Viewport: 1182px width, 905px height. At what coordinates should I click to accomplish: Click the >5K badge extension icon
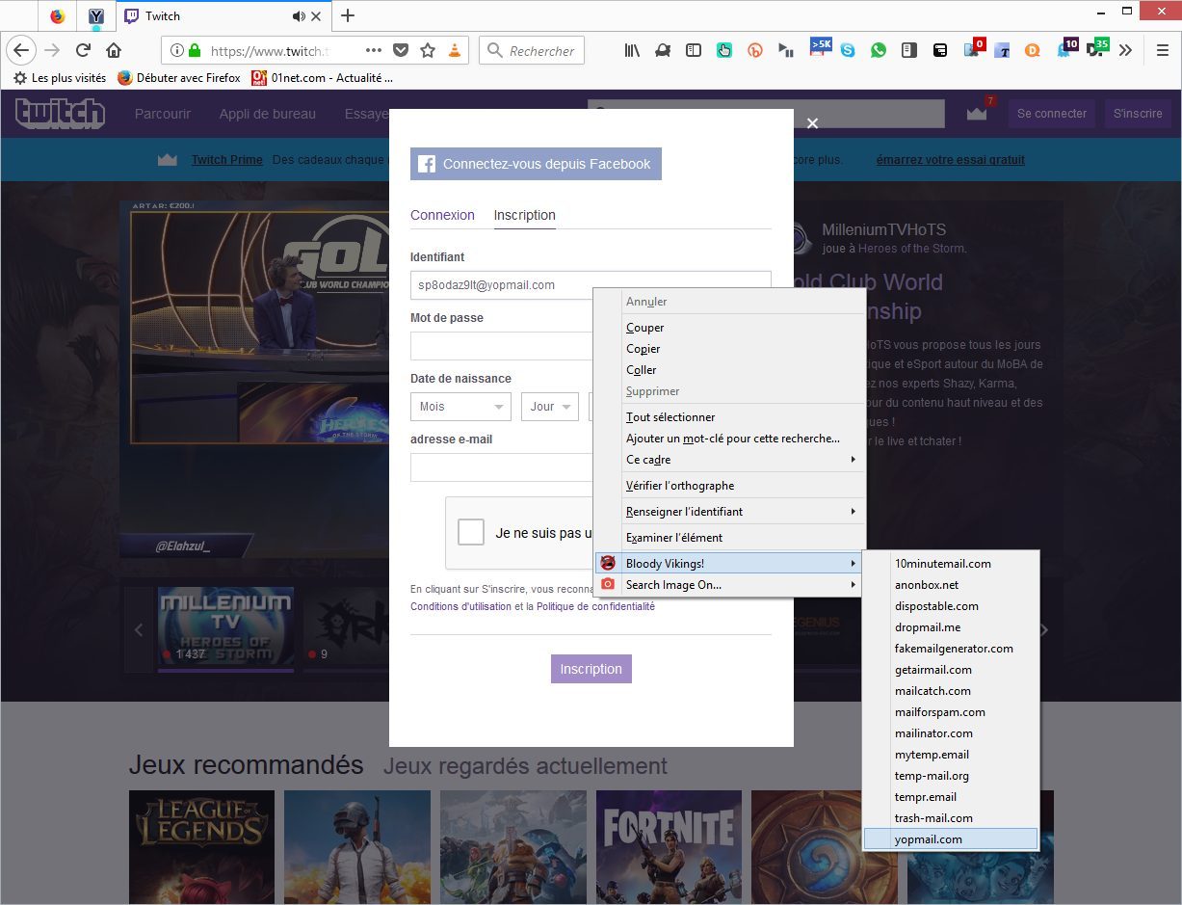click(819, 47)
